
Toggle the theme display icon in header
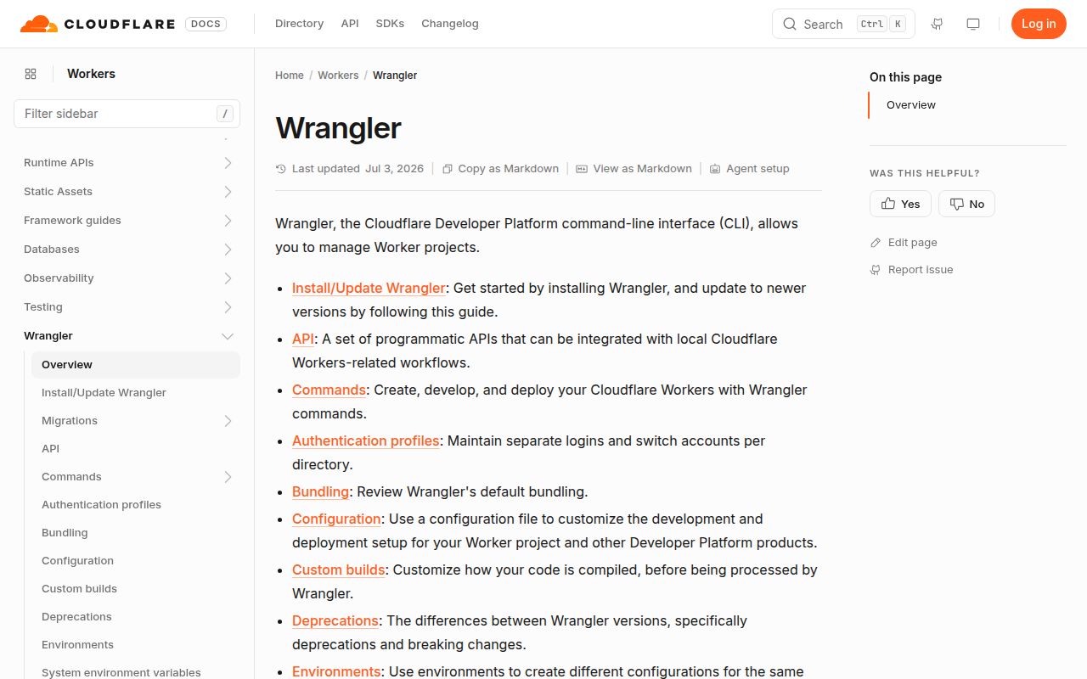[973, 24]
